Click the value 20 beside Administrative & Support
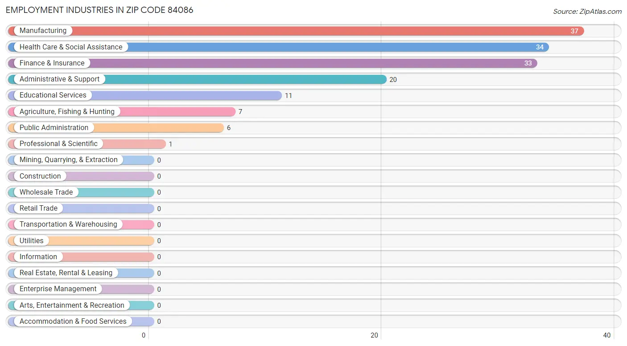 click(x=393, y=80)
